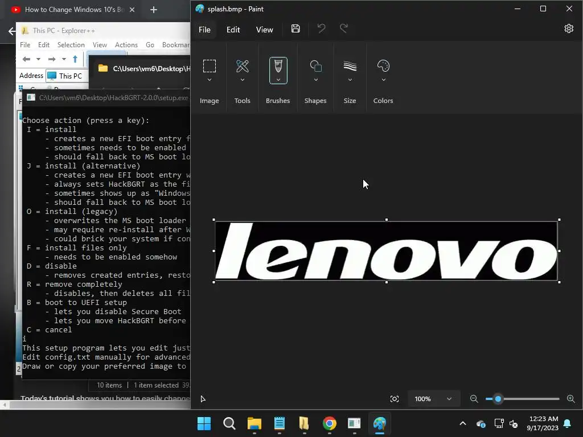
Task: Select the rectangular selection Image tool
Action: [210, 66]
